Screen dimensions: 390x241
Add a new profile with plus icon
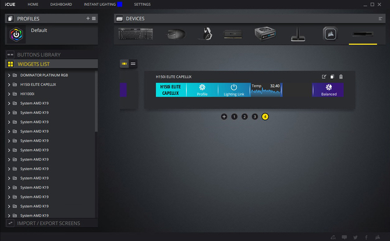[x=88, y=19]
